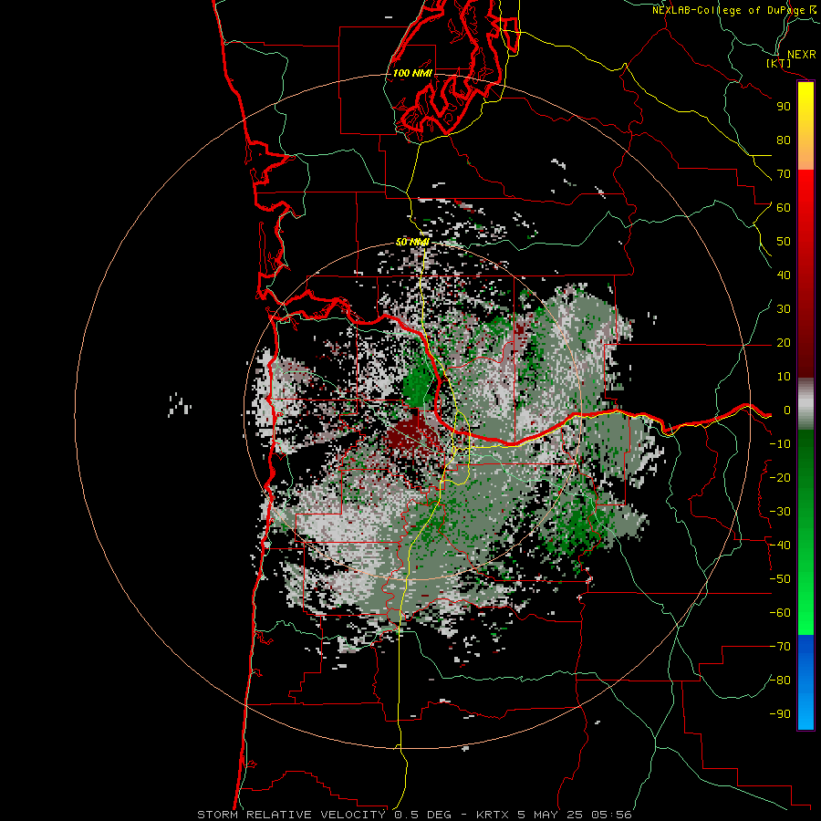Click the -70 scale value

click(780, 647)
